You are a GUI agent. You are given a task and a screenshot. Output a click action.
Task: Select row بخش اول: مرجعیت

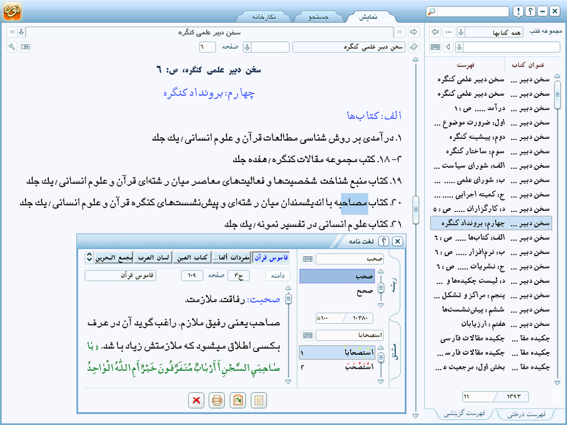point(491,368)
